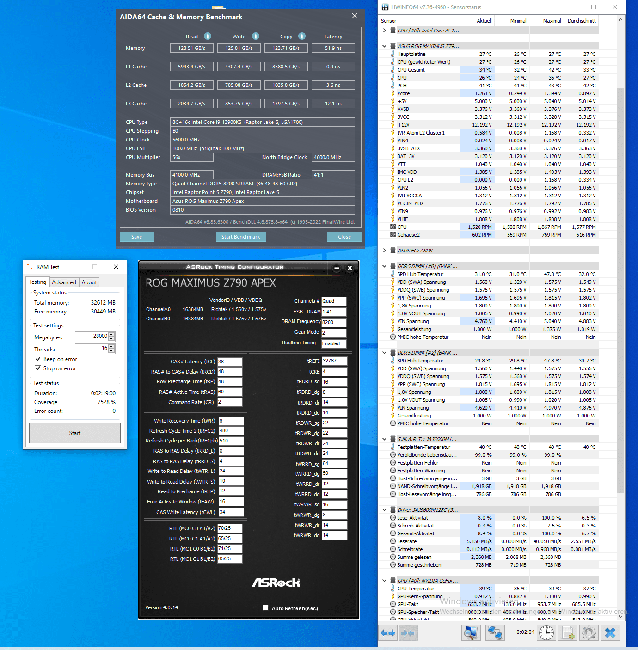638x650 pixels.
Task: Click the Threads input field showing 16
Action: [92, 348]
